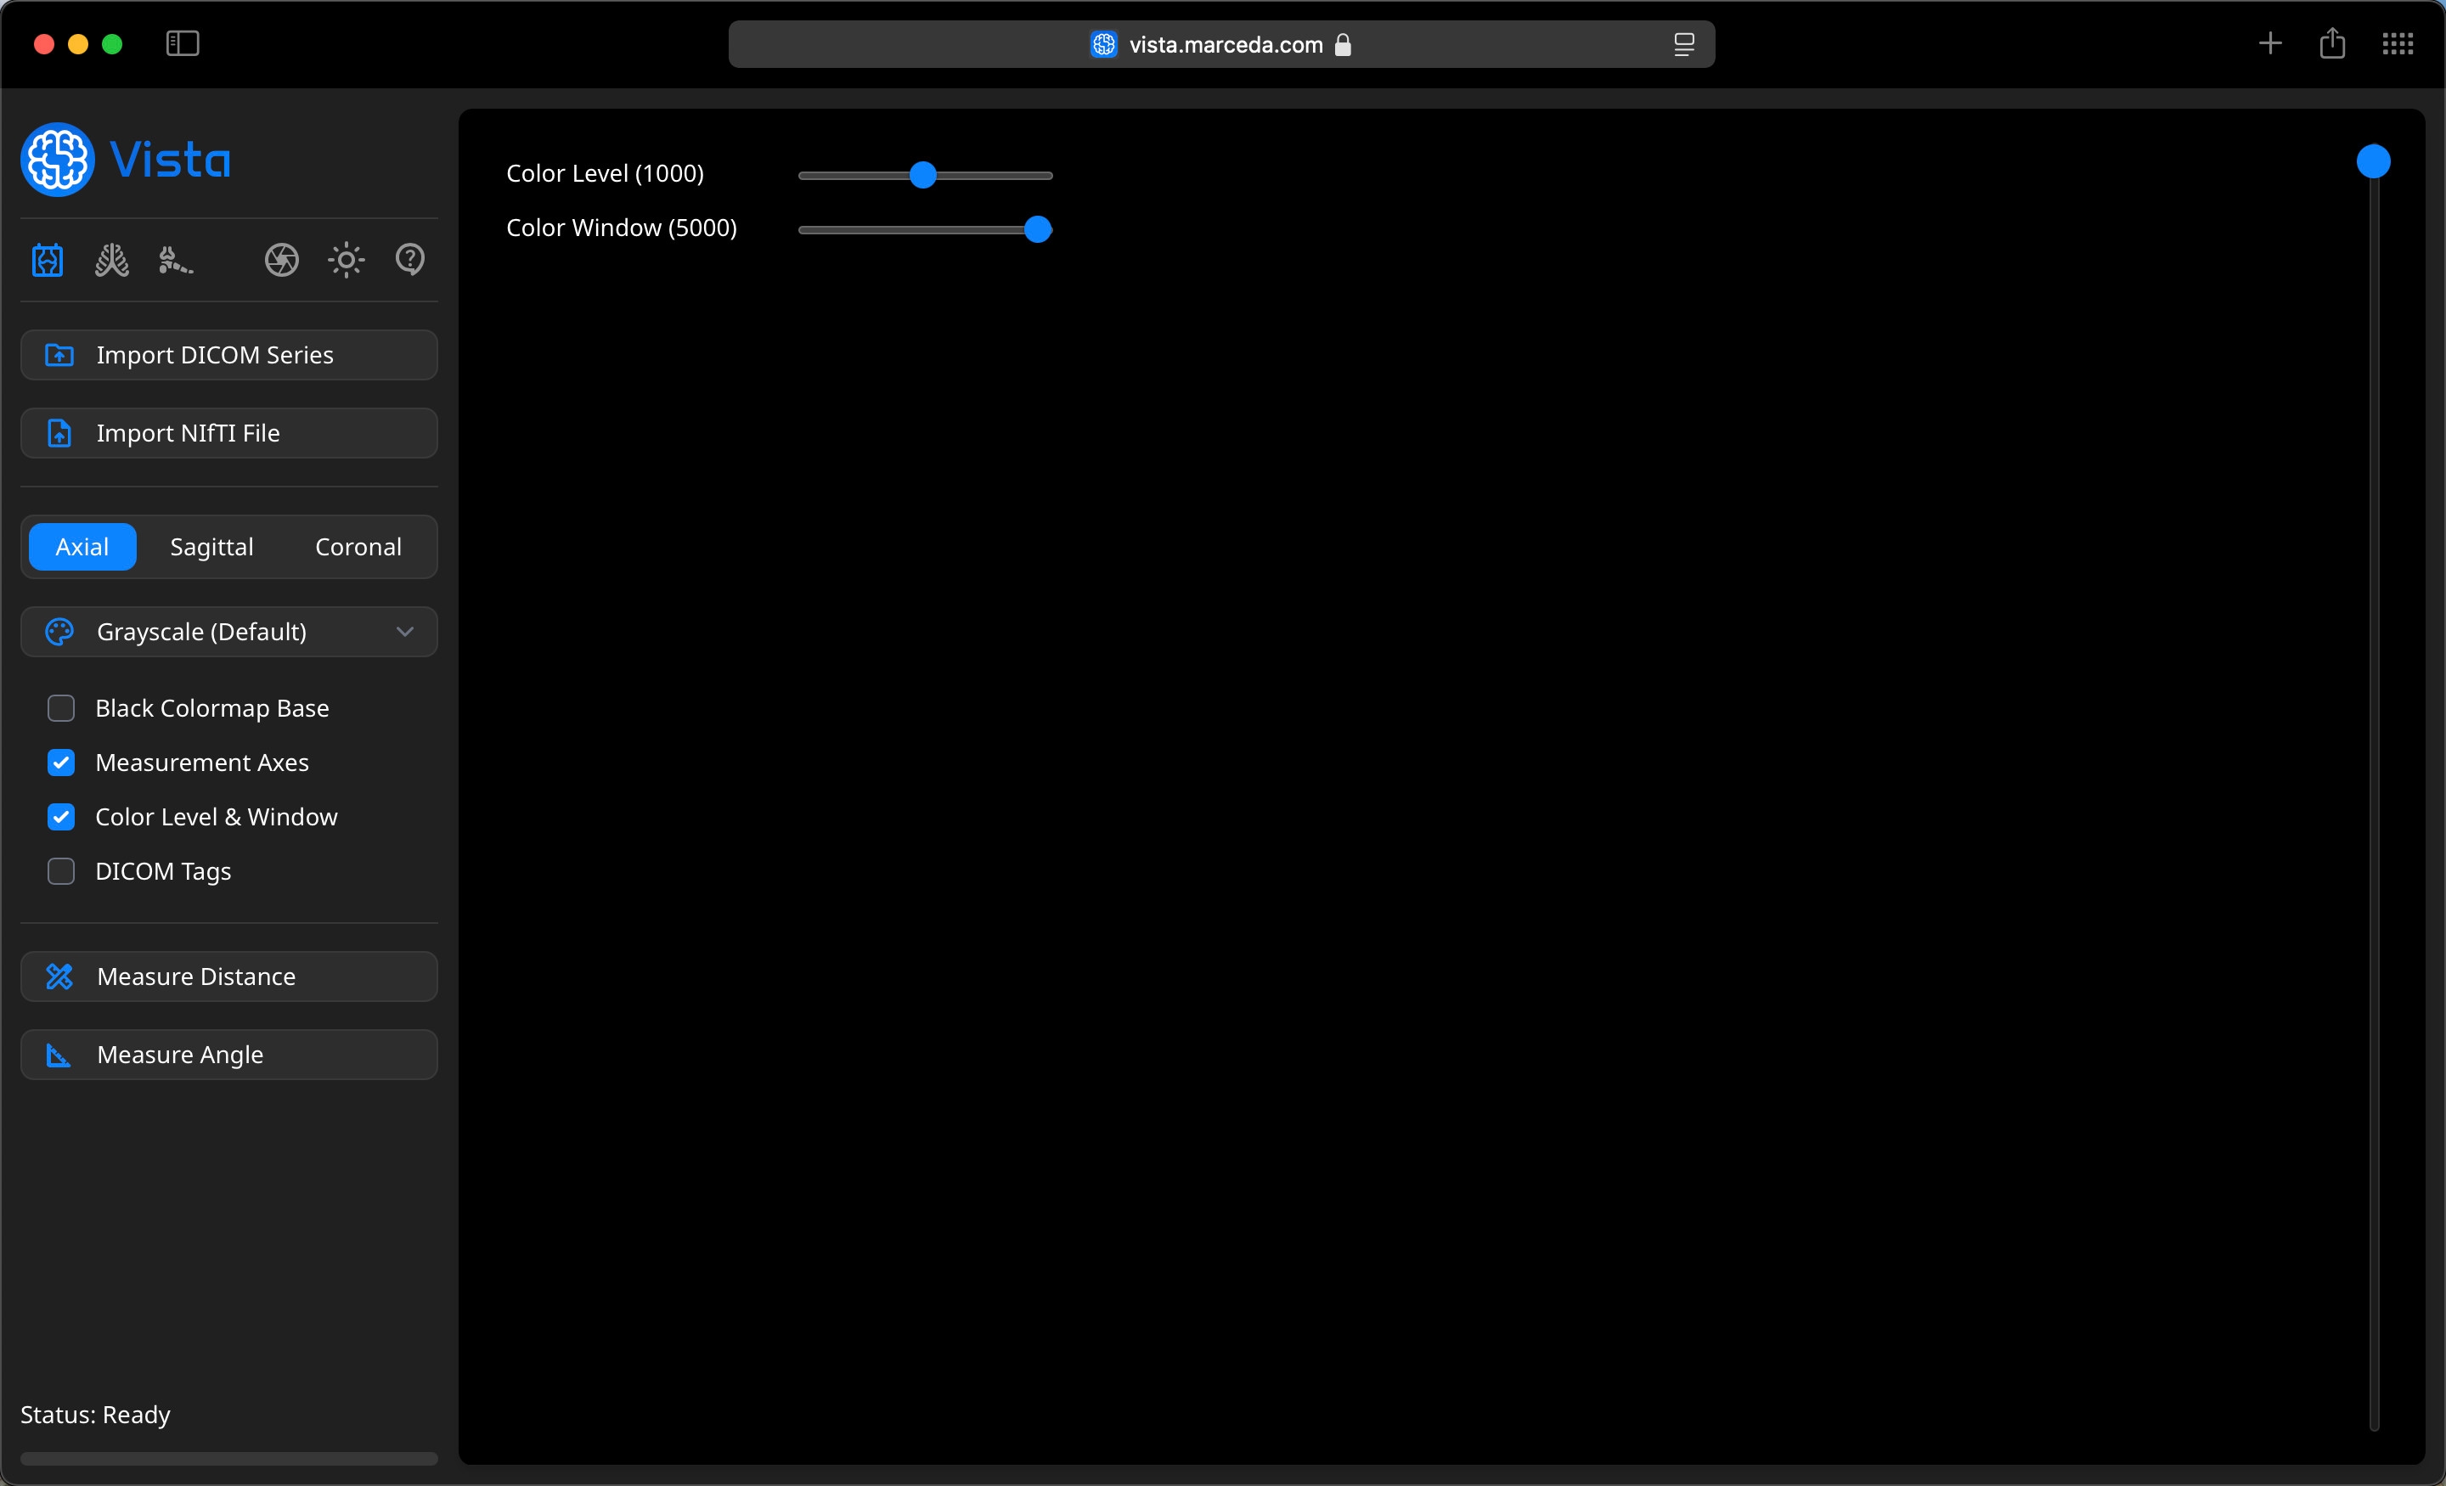Click the vertical slice slider handle on the right
The image size is (2446, 1486).
[x=2374, y=160]
